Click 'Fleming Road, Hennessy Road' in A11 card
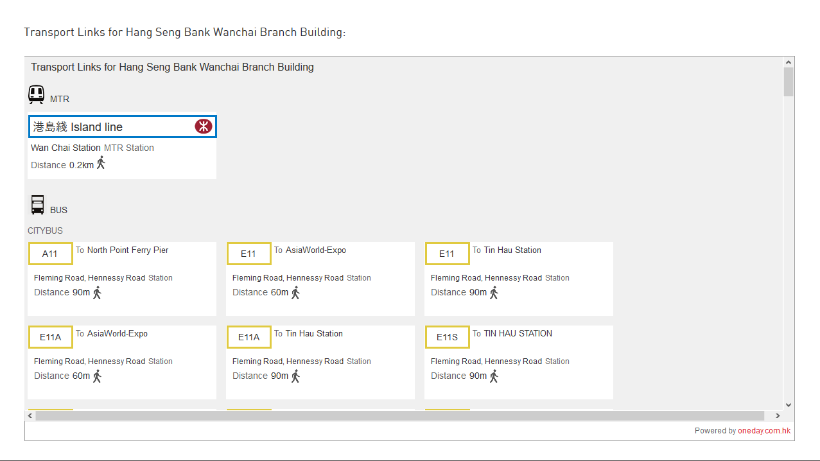The height and width of the screenshot is (461, 820). click(90, 278)
